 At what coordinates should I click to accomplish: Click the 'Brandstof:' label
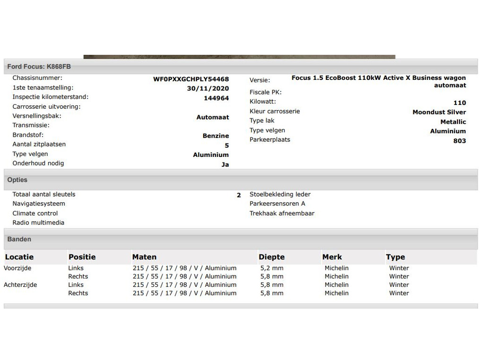[x=28, y=135]
